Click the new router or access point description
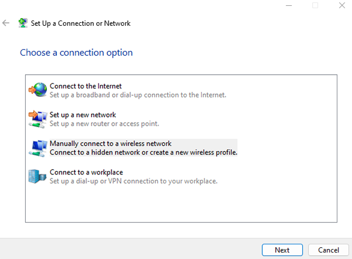The width and height of the screenshot is (352, 259). pyautogui.click(x=104, y=123)
